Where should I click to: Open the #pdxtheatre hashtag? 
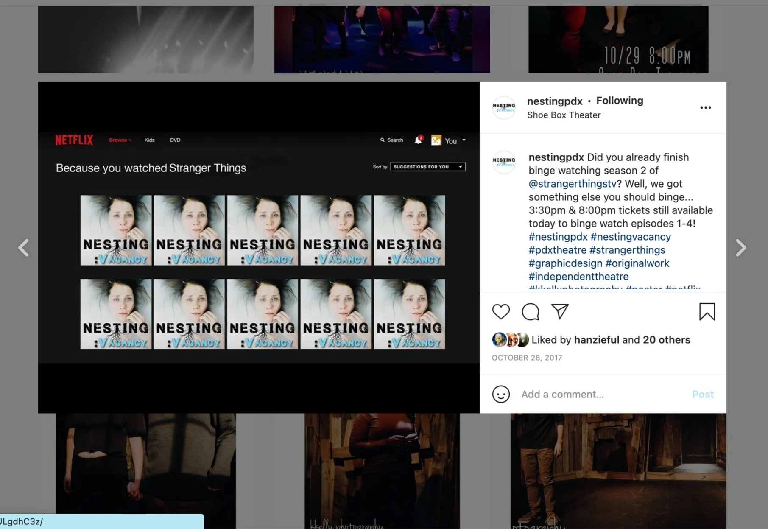557,250
